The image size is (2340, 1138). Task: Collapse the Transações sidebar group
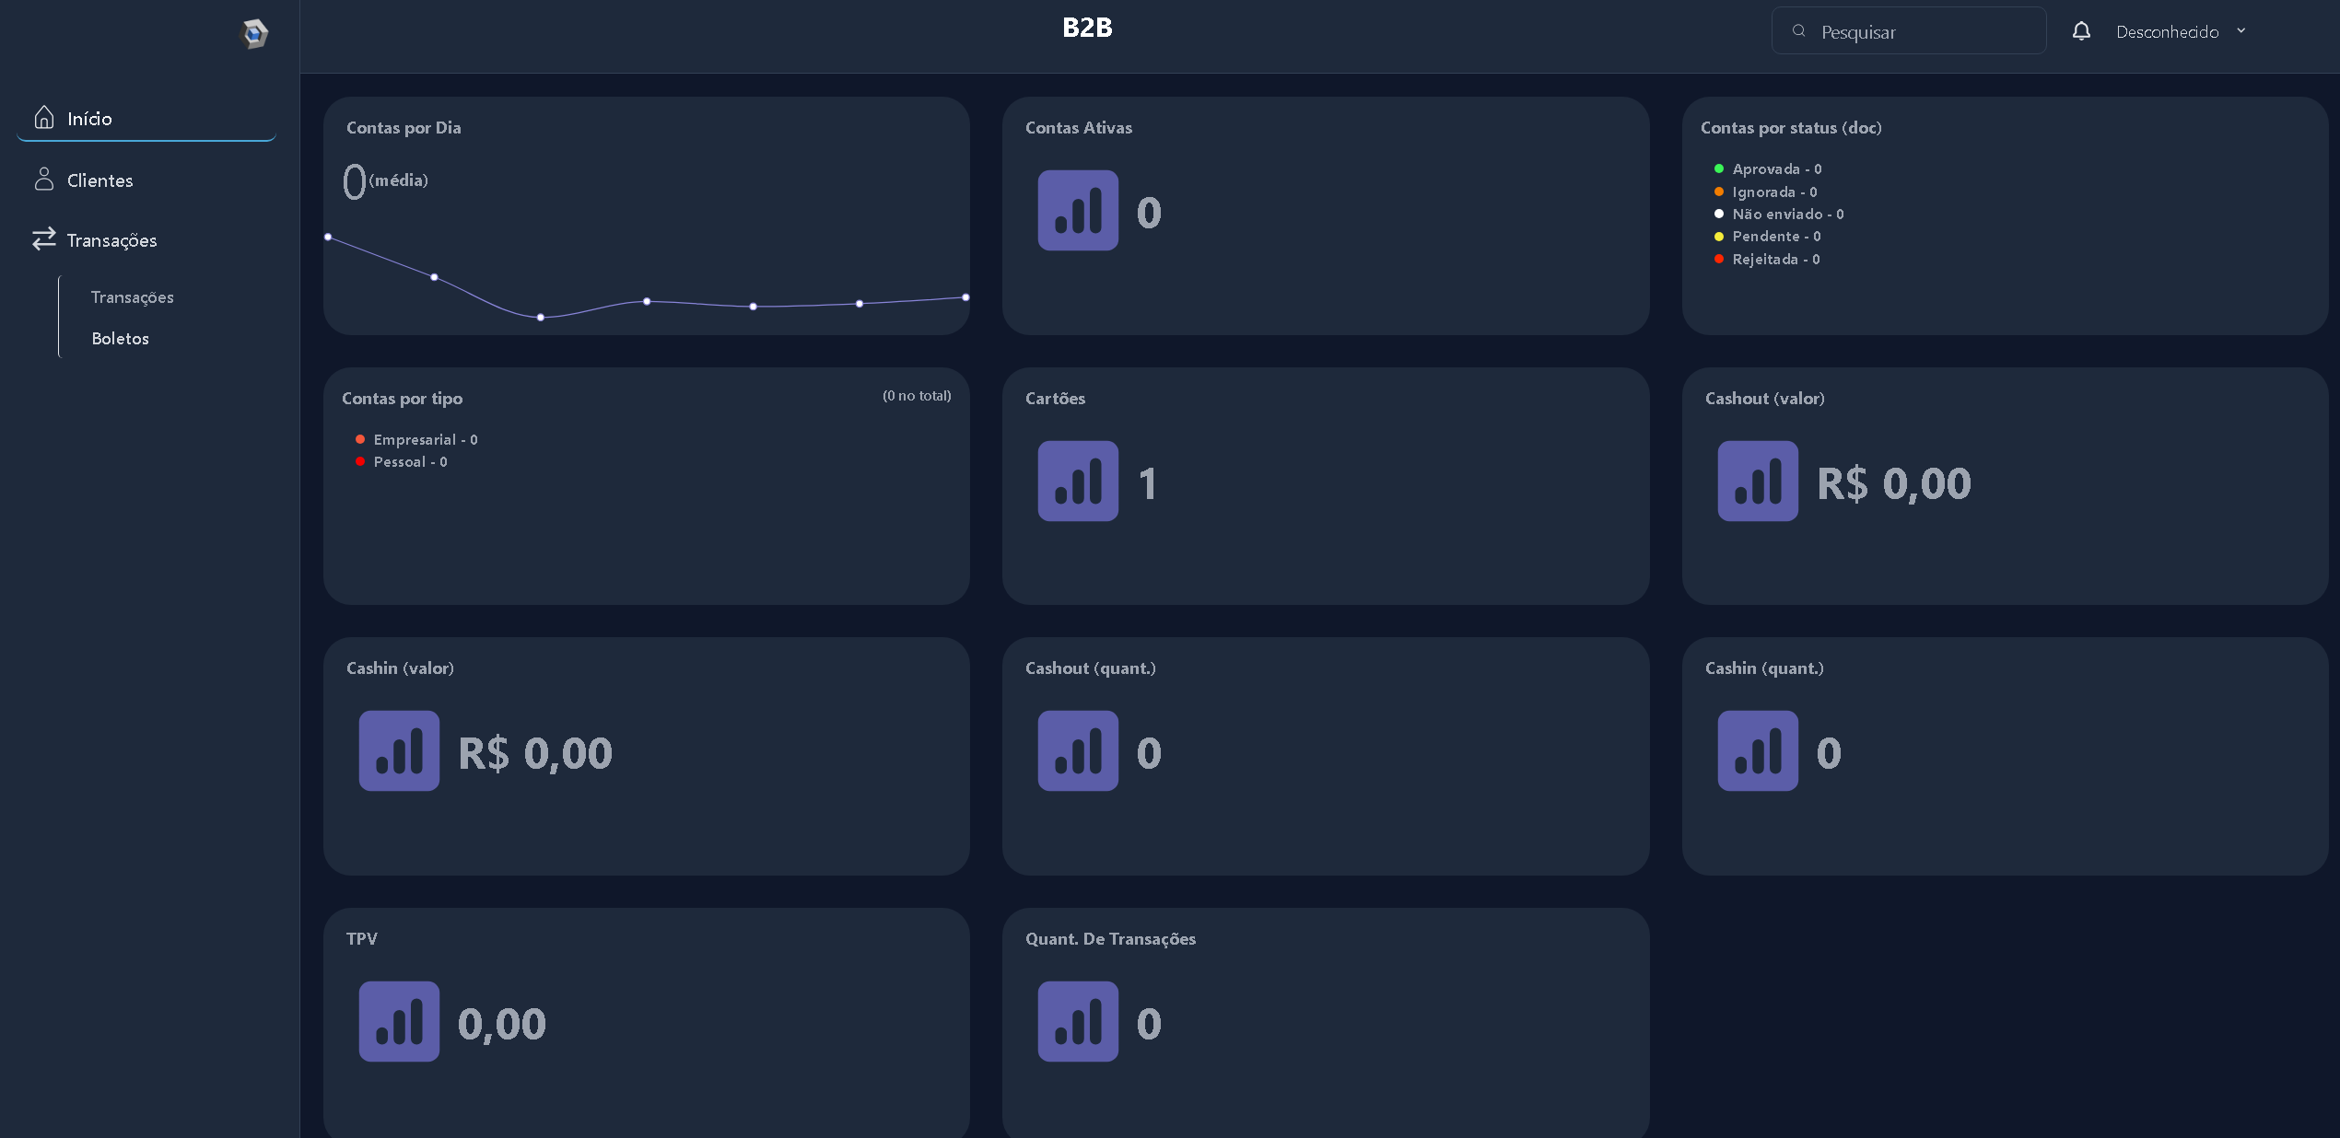click(x=111, y=240)
